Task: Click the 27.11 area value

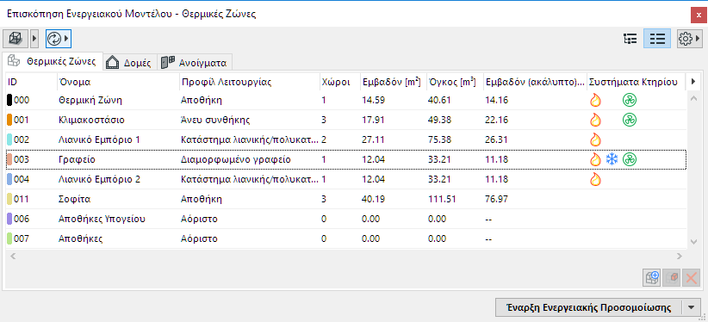Action: (374, 140)
